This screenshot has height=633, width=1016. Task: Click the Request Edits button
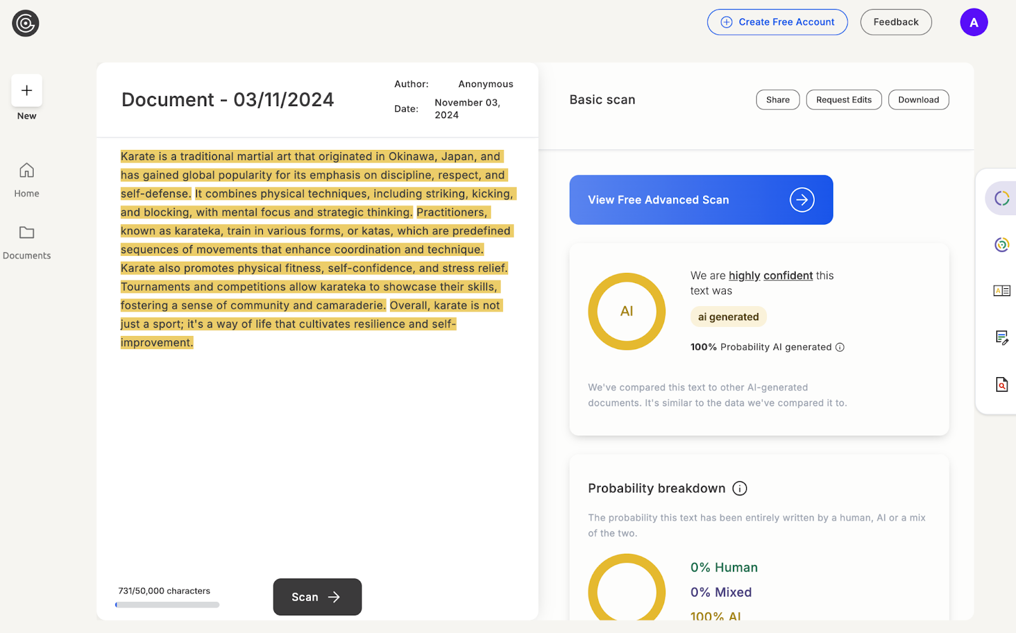pyautogui.click(x=843, y=100)
